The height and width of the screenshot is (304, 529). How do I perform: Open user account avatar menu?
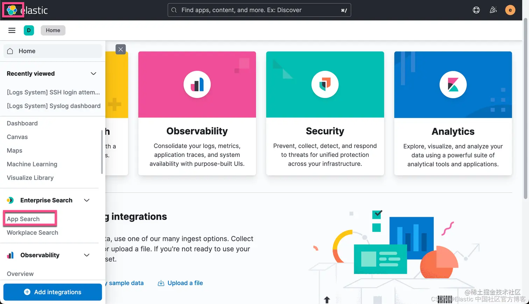[510, 10]
